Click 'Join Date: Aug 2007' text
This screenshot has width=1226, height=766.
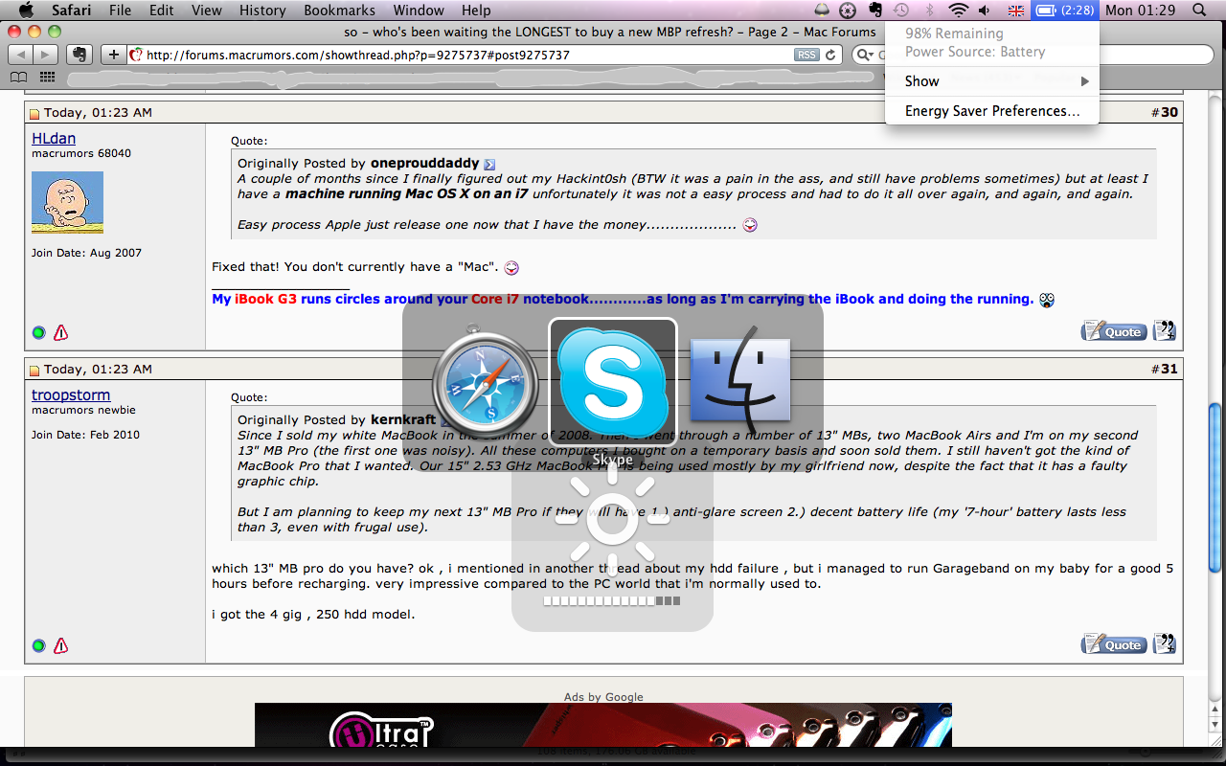tap(86, 253)
